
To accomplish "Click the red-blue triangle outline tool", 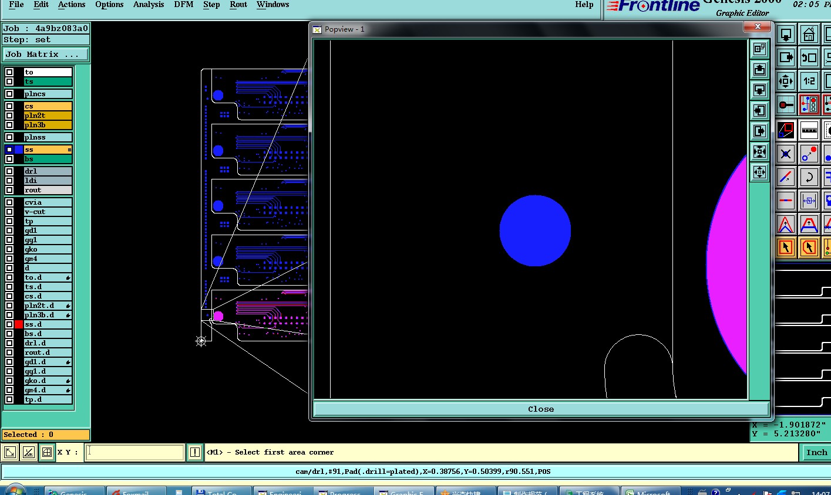I will coord(786,224).
